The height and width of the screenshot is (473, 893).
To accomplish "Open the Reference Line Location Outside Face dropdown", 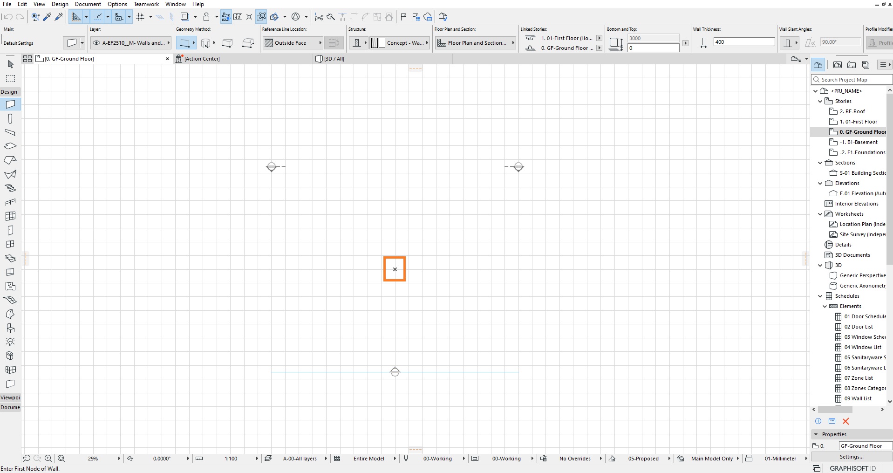I will coord(293,43).
